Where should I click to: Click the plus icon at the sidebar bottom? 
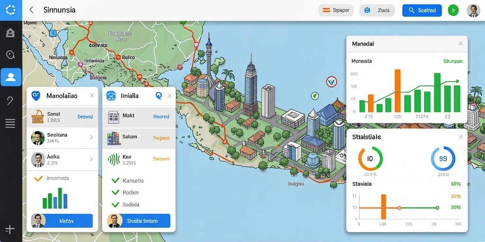point(10,229)
